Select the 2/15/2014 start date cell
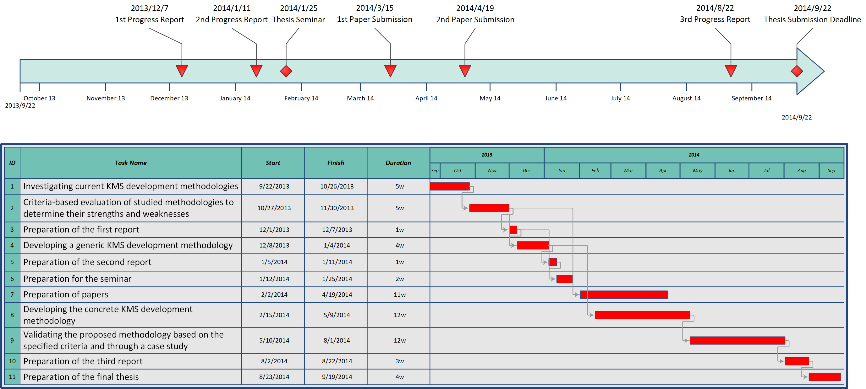Image resolution: width=866 pixels, height=389 pixels. (x=274, y=315)
